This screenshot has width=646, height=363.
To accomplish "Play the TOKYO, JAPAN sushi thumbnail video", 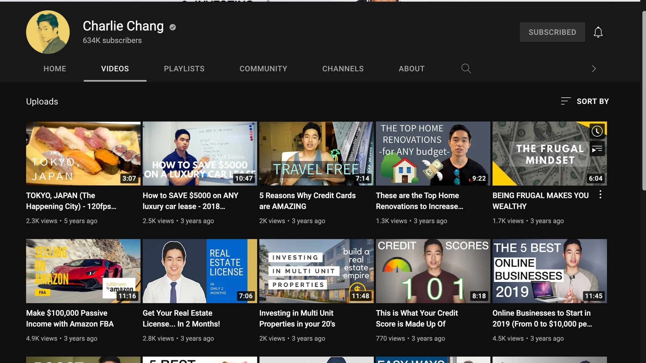I will 83,153.
